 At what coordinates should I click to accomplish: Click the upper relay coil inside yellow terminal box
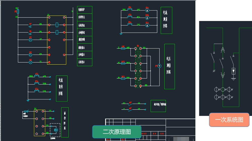[57, 25]
